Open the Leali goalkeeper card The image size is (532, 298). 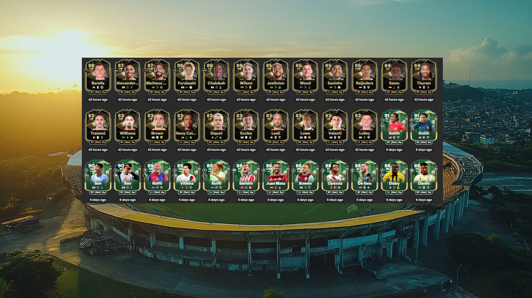[x=275, y=127]
